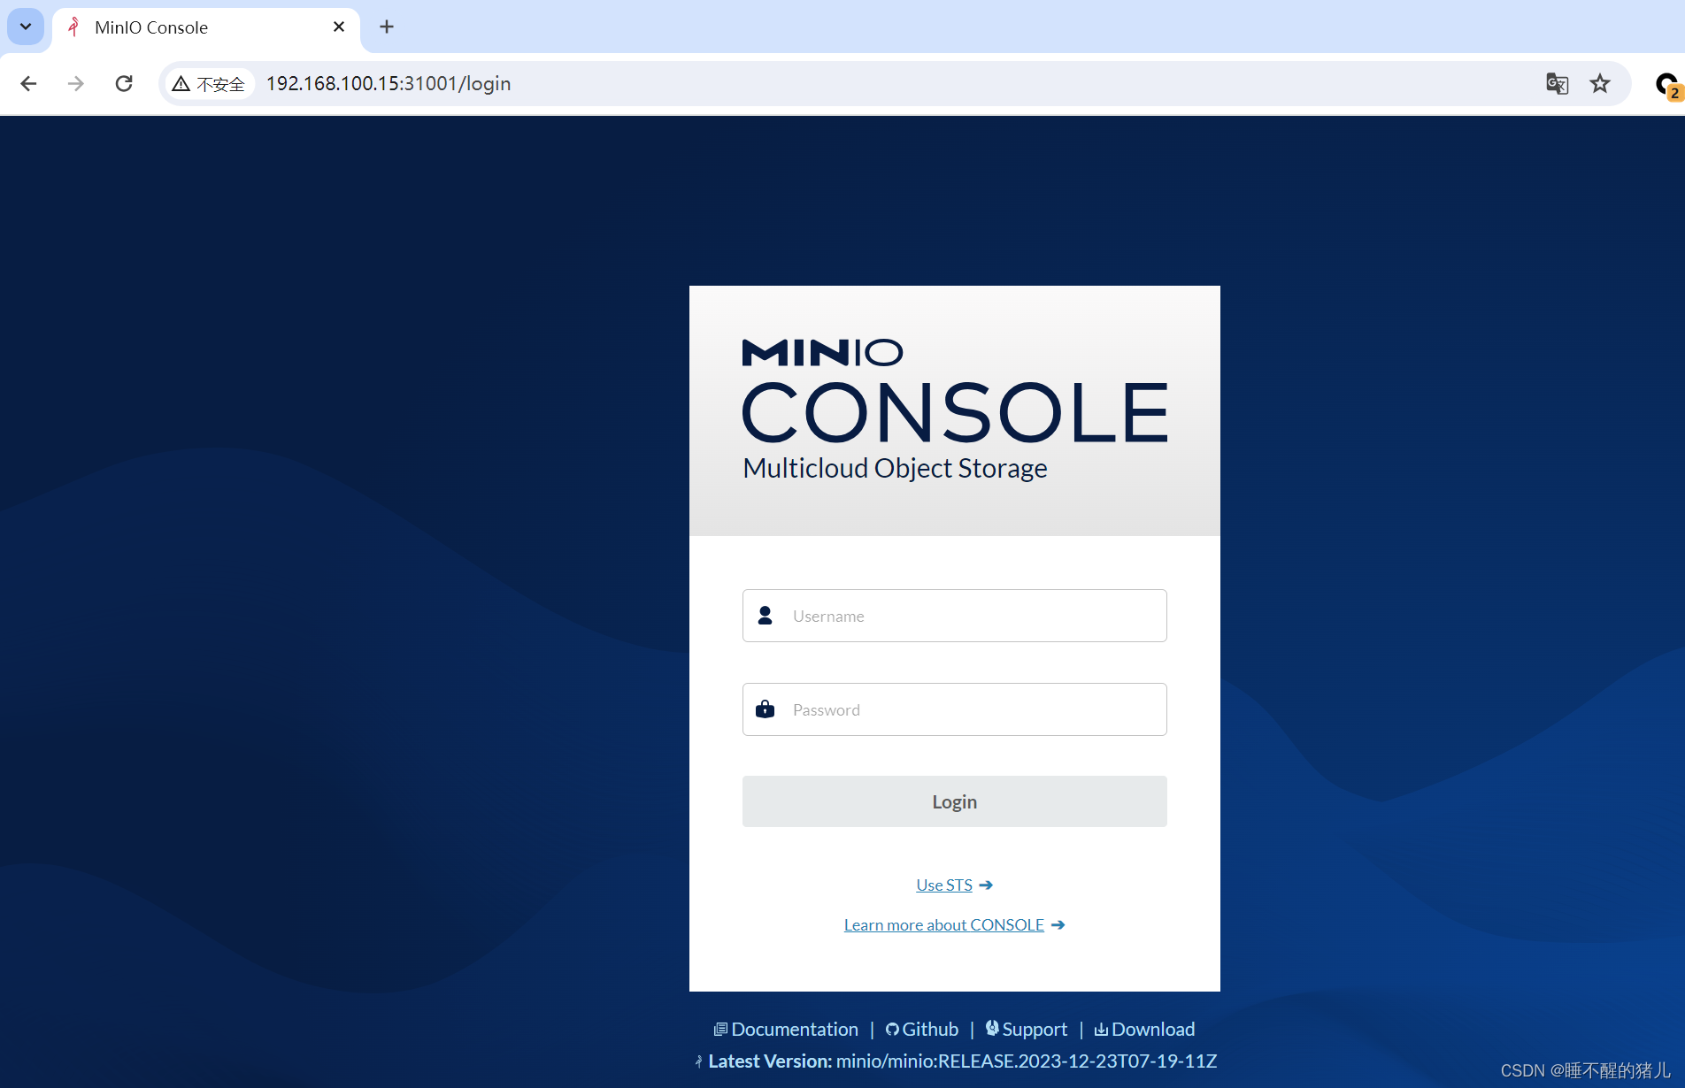
Task: Focus the Username input field
Action: pos(954,616)
